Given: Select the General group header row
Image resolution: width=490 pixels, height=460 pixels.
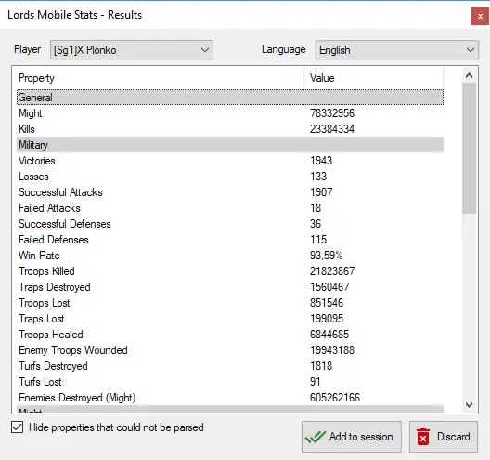Looking at the screenshot, I should pos(230,98).
